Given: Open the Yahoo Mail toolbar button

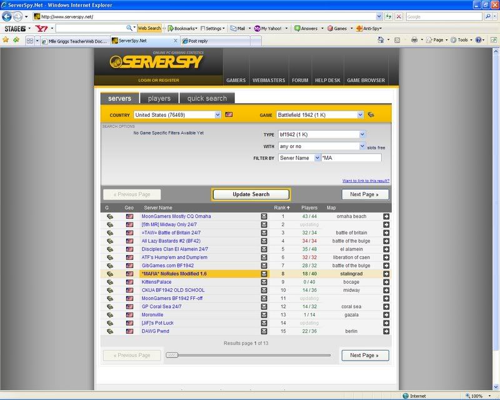Looking at the screenshot, I should 237,28.
